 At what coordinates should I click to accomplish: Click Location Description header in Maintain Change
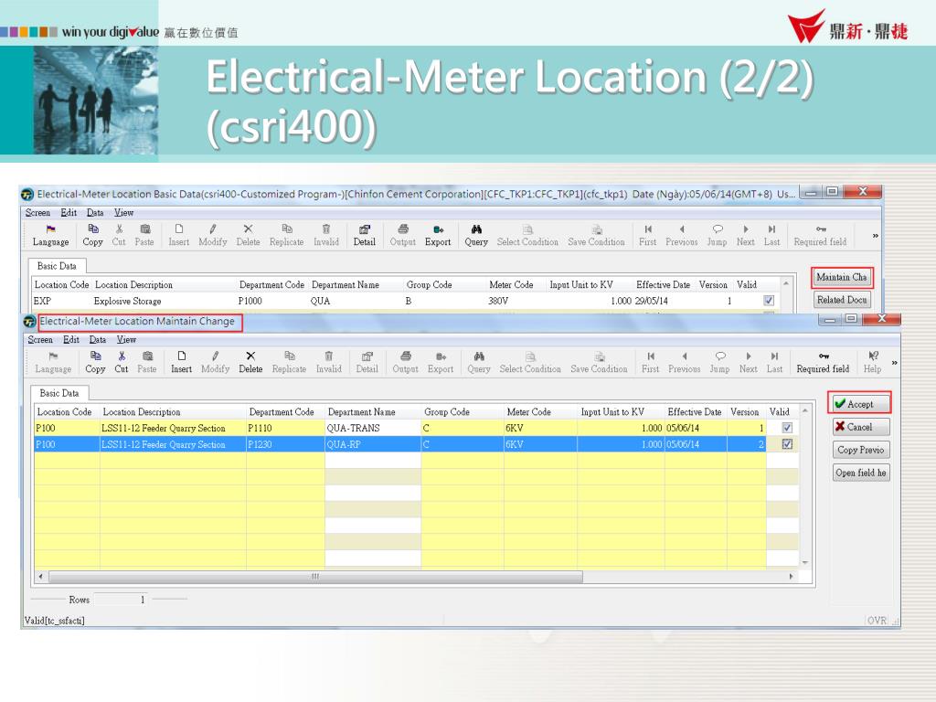(x=142, y=412)
